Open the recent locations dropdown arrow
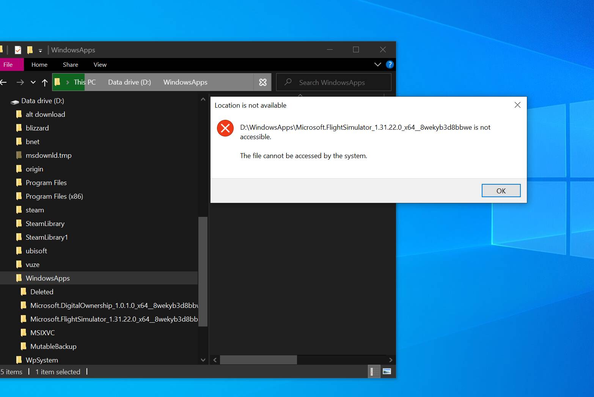This screenshot has height=397, width=594. [x=33, y=82]
